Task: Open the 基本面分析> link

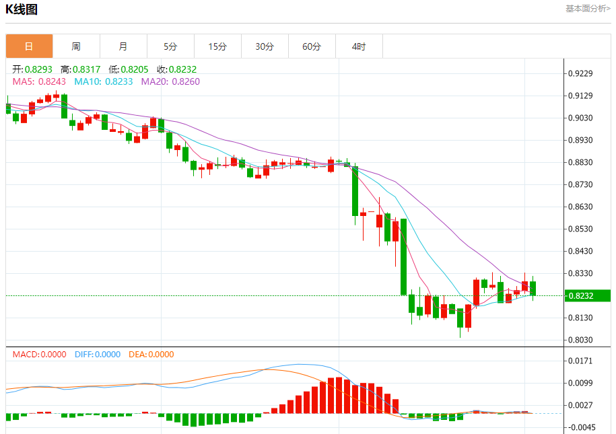Action: click(588, 9)
